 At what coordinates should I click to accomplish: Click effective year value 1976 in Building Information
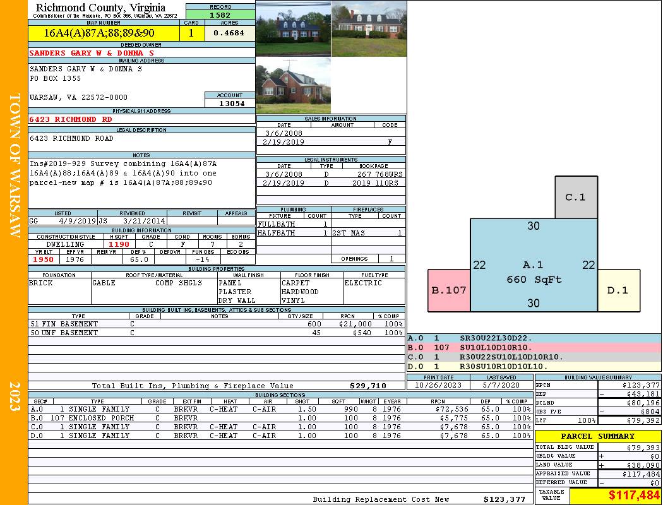click(x=75, y=259)
